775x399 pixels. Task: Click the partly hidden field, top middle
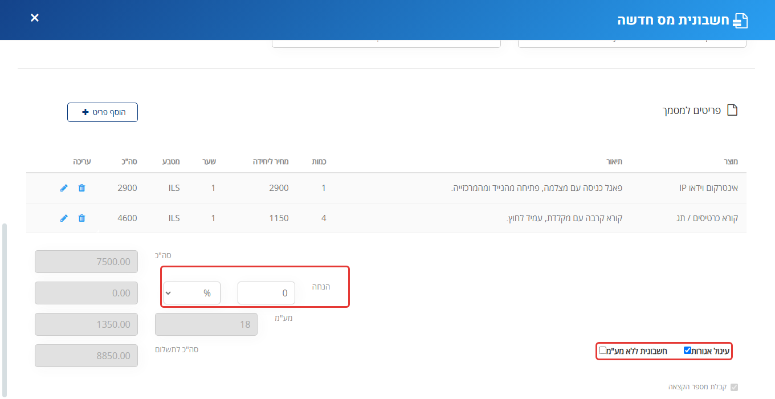click(x=386, y=43)
